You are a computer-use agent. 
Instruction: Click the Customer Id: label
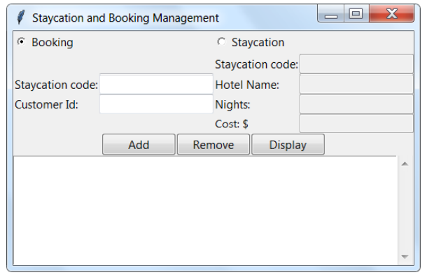(46, 104)
